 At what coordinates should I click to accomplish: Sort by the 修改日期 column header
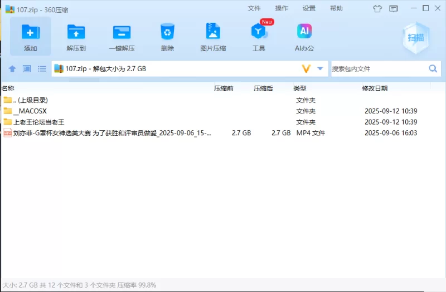[375, 88]
